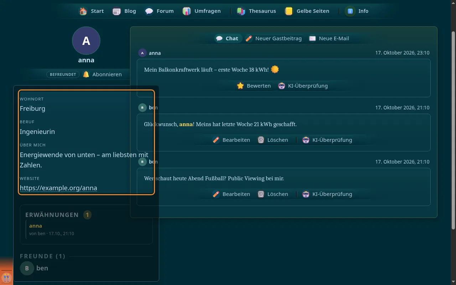Click the text 'Mein Balkonkraftwerk läuft'
456x285 pixels.
[178, 70]
